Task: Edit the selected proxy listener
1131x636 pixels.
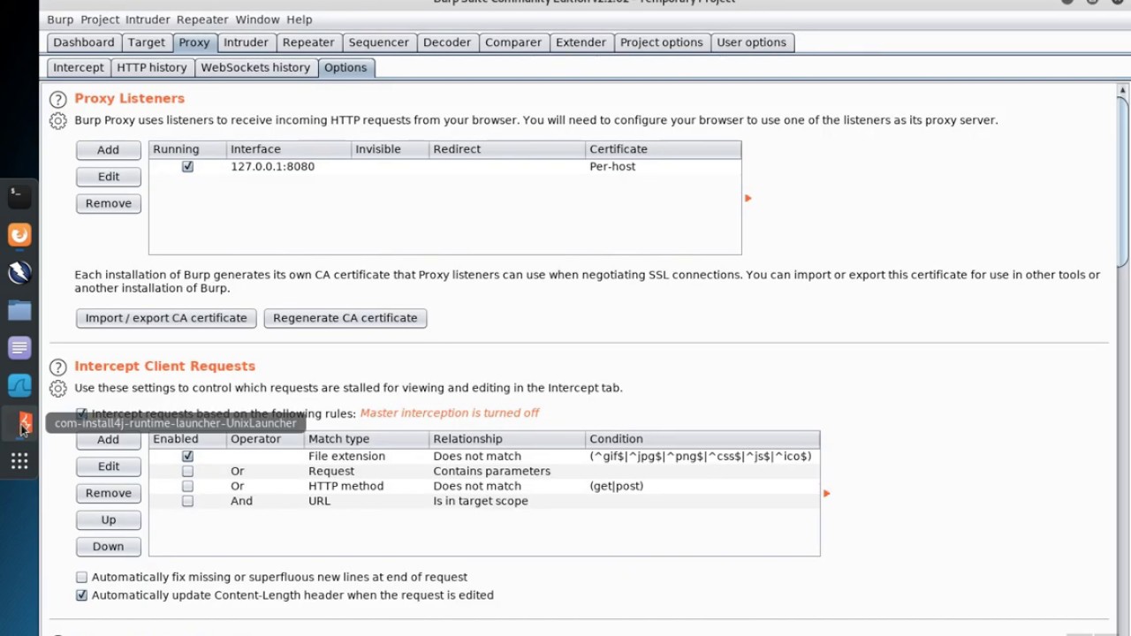Action: [108, 177]
